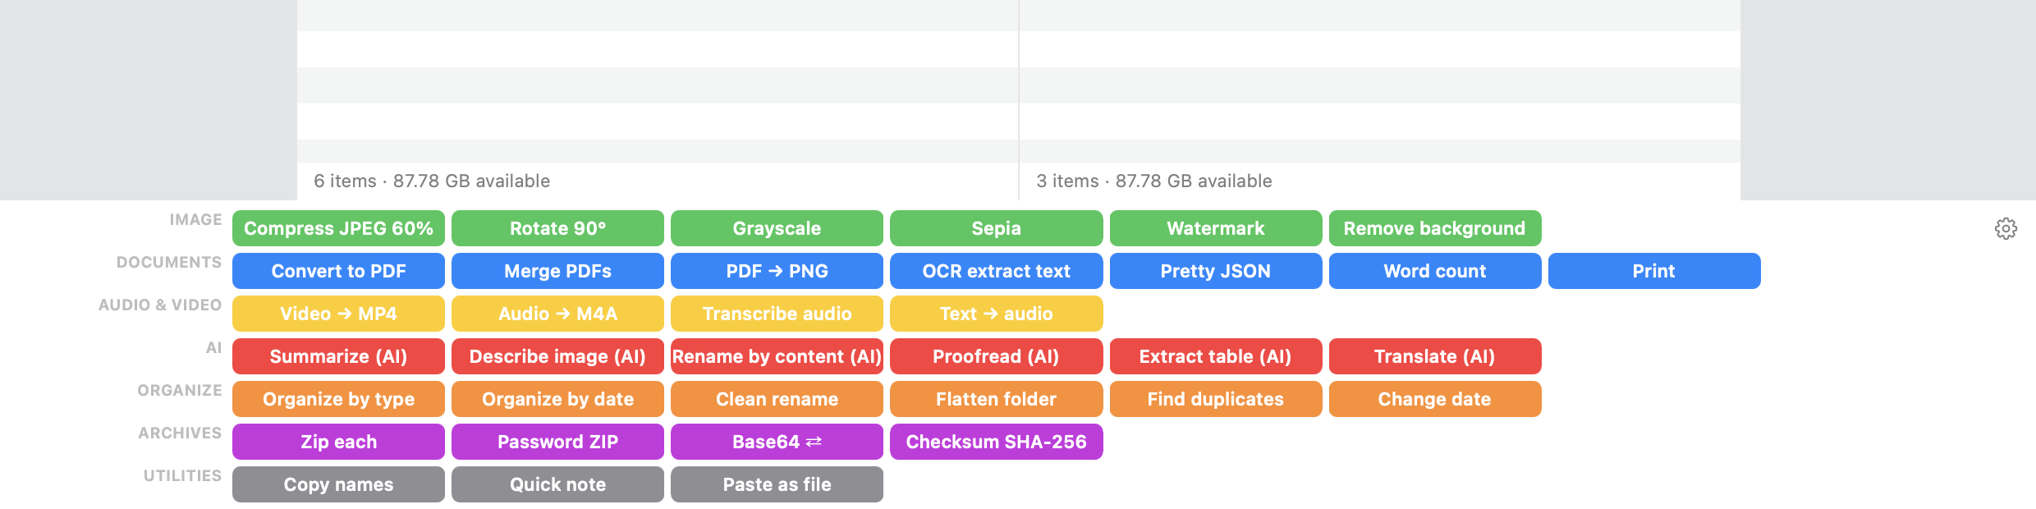Start the Transcribe audio action
This screenshot has height=509, width=2036.
(777, 314)
